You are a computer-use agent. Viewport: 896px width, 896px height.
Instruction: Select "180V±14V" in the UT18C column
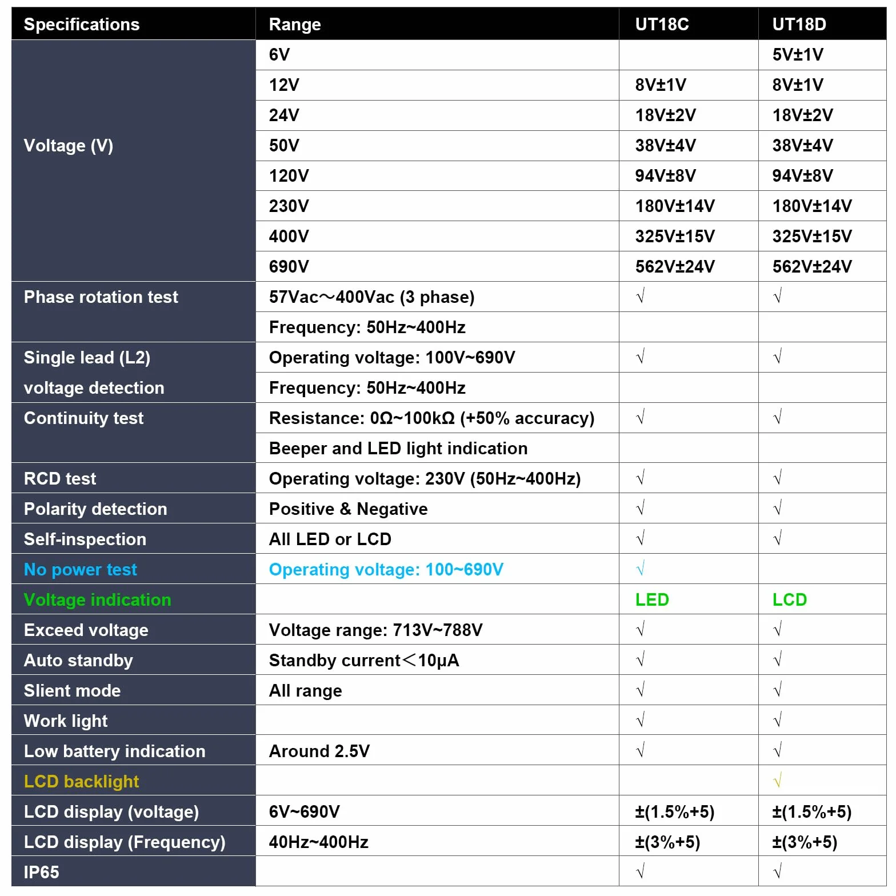tap(675, 206)
